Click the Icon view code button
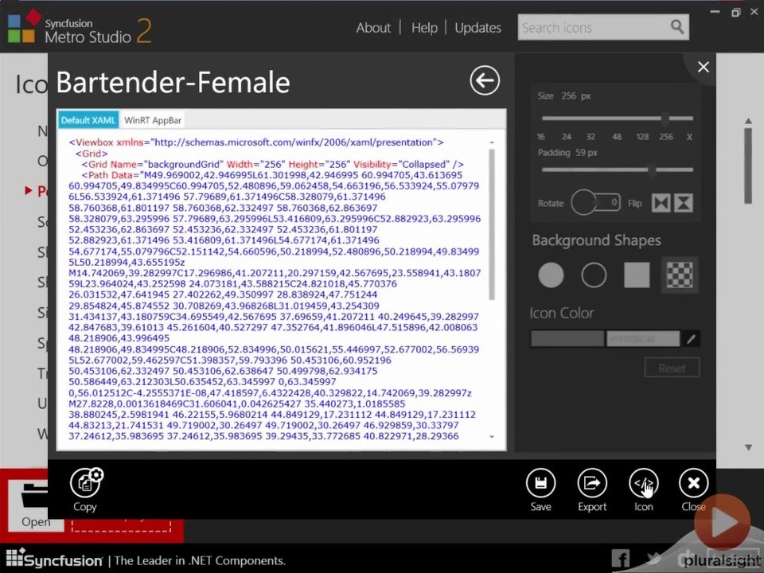 (644, 483)
